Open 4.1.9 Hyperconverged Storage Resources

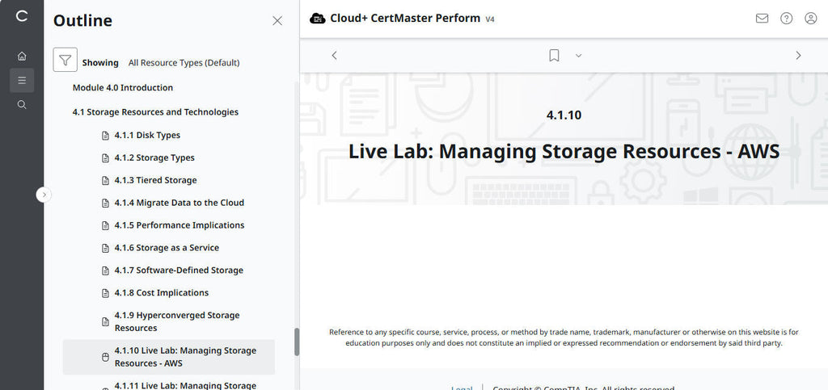(177, 321)
